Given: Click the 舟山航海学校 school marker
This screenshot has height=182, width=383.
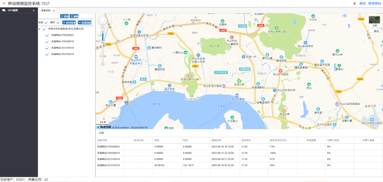Looking at the screenshot, I should (305, 43).
